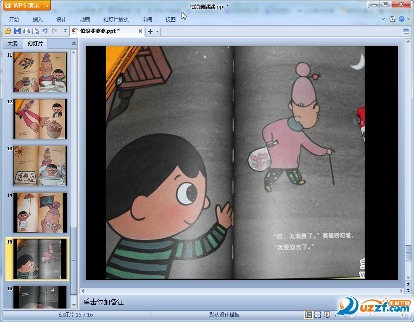Click the editor vertical scrollbar thumb
Image resolution: width=414 pixels, height=322 pixels.
(408, 253)
